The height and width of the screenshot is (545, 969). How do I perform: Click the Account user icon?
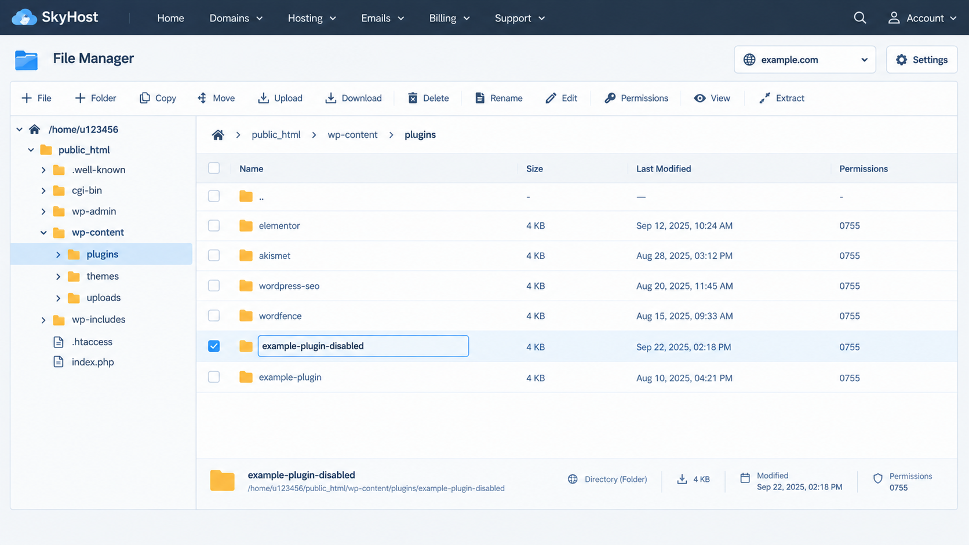coord(894,18)
